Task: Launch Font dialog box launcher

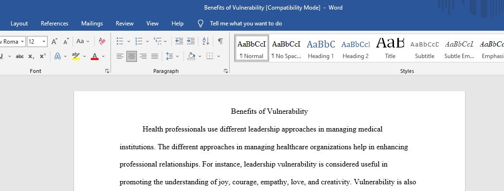Action: (107, 71)
